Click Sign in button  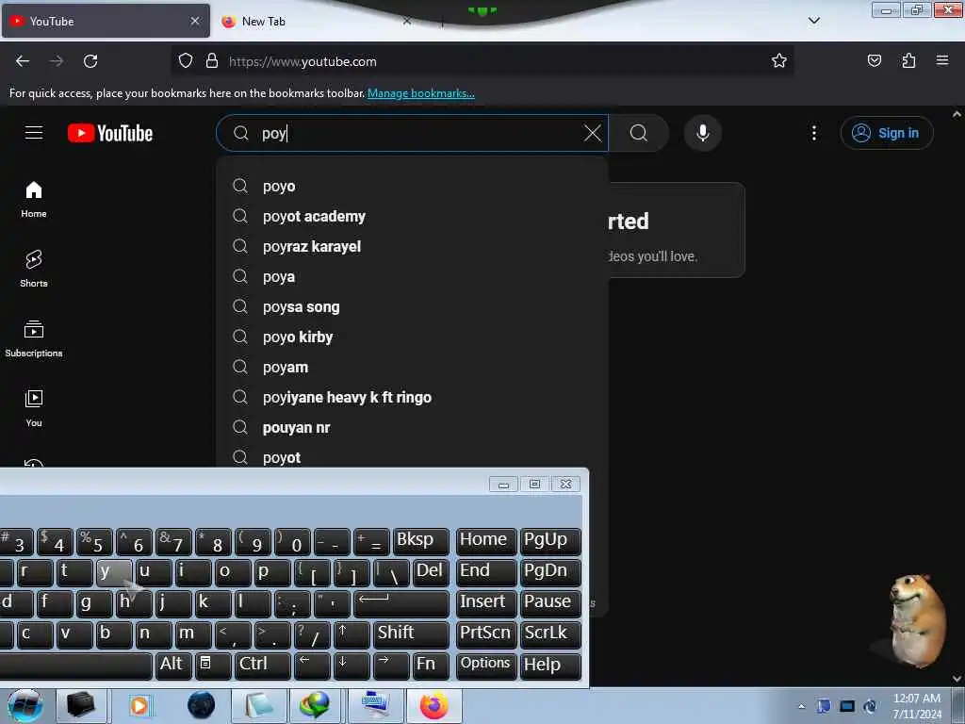pyautogui.click(x=887, y=133)
